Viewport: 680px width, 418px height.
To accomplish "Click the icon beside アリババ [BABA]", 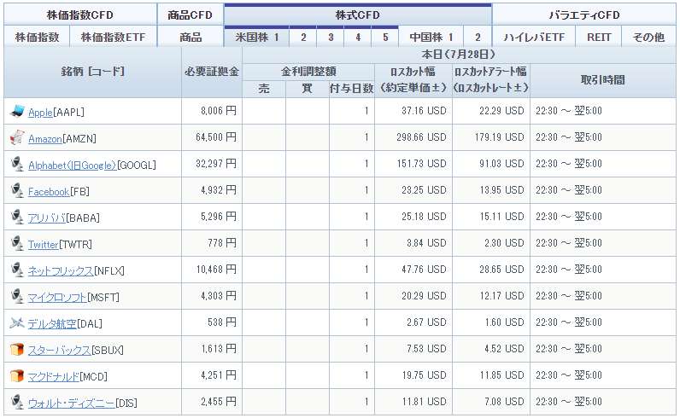I will pos(17,217).
